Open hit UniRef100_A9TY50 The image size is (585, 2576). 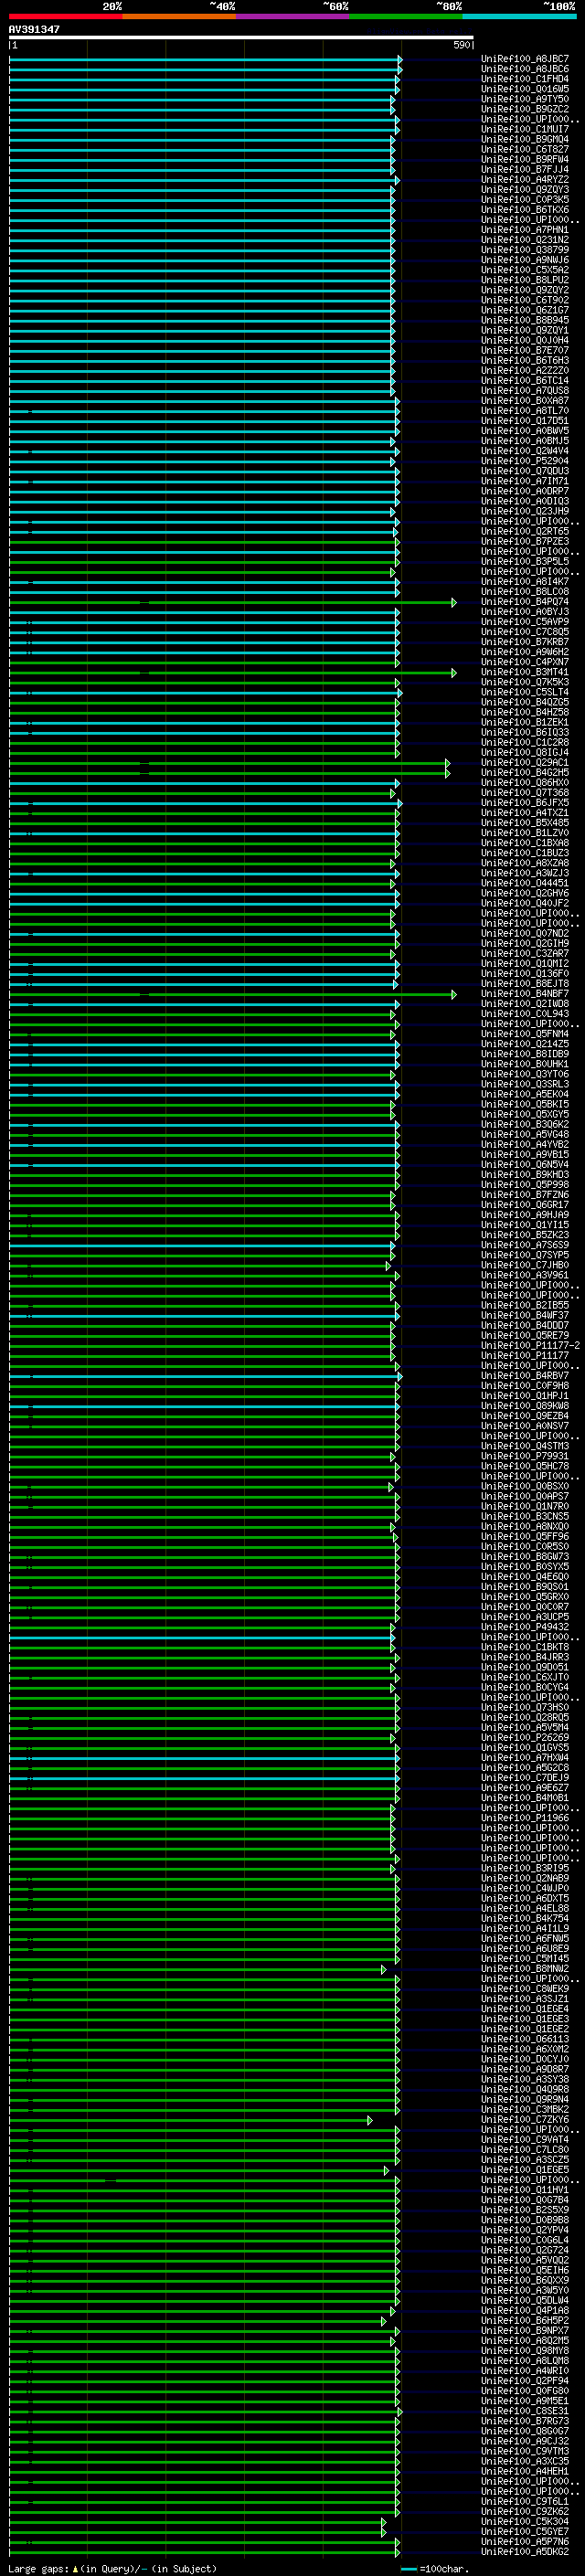[525, 99]
